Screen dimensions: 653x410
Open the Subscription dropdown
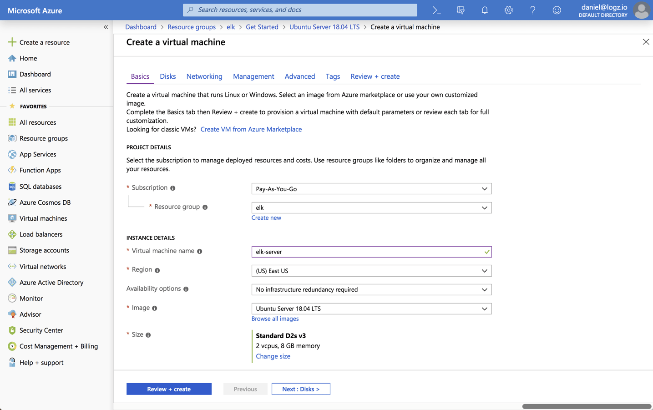tap(371, 189)
